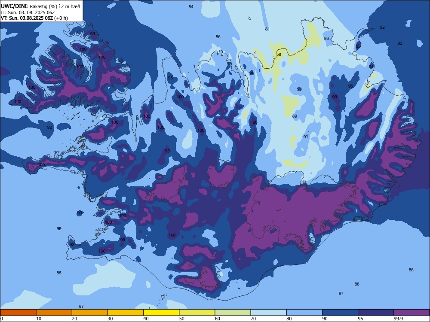This screenshot has width=430, height=322.
Task: Click the legend scale label '40'
Action: [x=146, y=319]
